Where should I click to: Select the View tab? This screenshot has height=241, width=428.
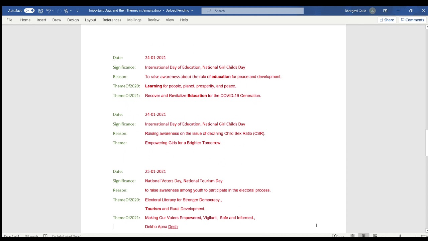click(x=170, y=20)
